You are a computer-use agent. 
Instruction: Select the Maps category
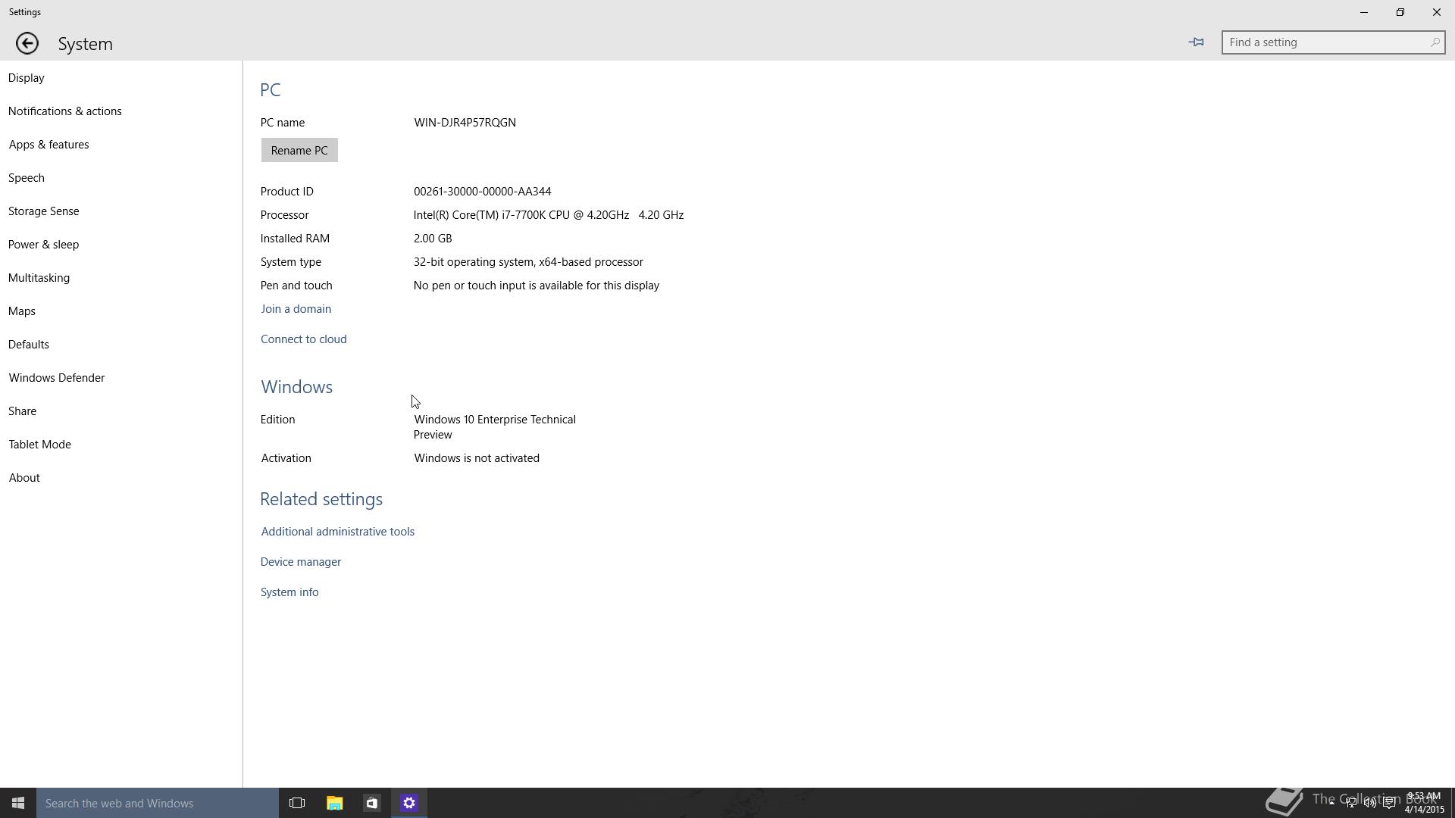coord(22,311)
